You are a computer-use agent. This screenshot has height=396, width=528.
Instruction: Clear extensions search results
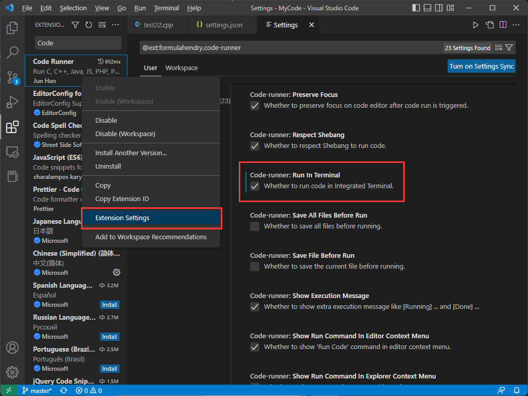click(102, 25)
